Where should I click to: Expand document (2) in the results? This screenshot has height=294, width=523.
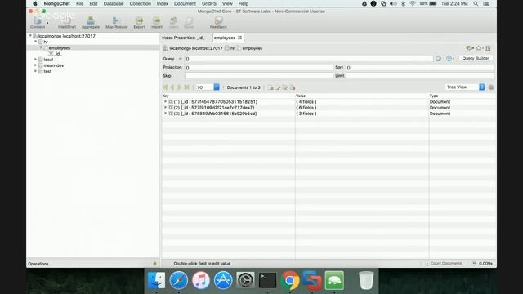(165, 107)
